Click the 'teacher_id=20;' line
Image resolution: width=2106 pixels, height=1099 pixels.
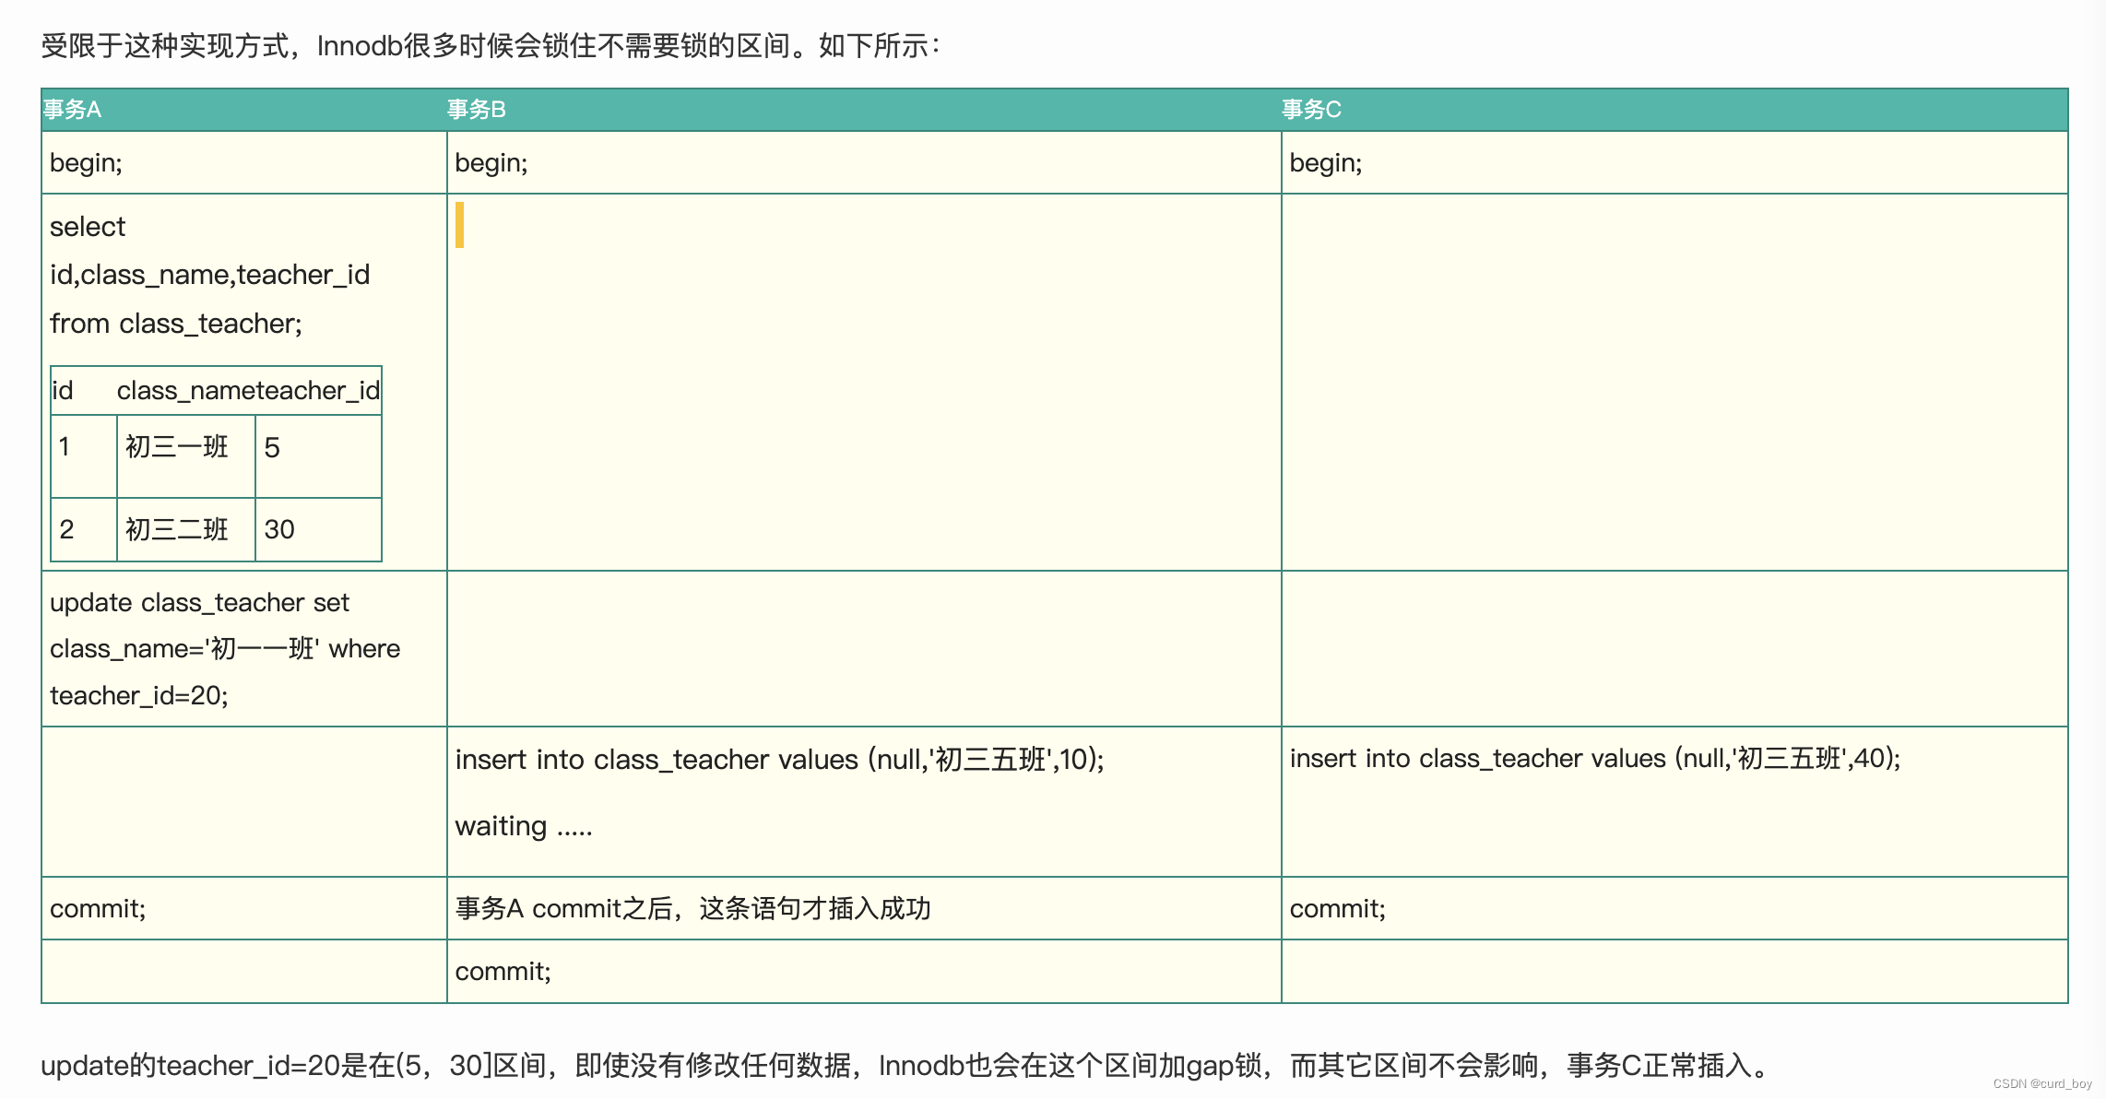coord(139,695)
